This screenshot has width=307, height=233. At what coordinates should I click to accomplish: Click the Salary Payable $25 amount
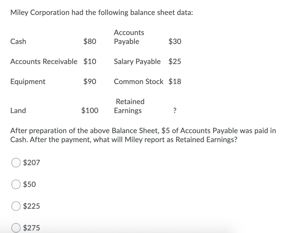[175, 61]
